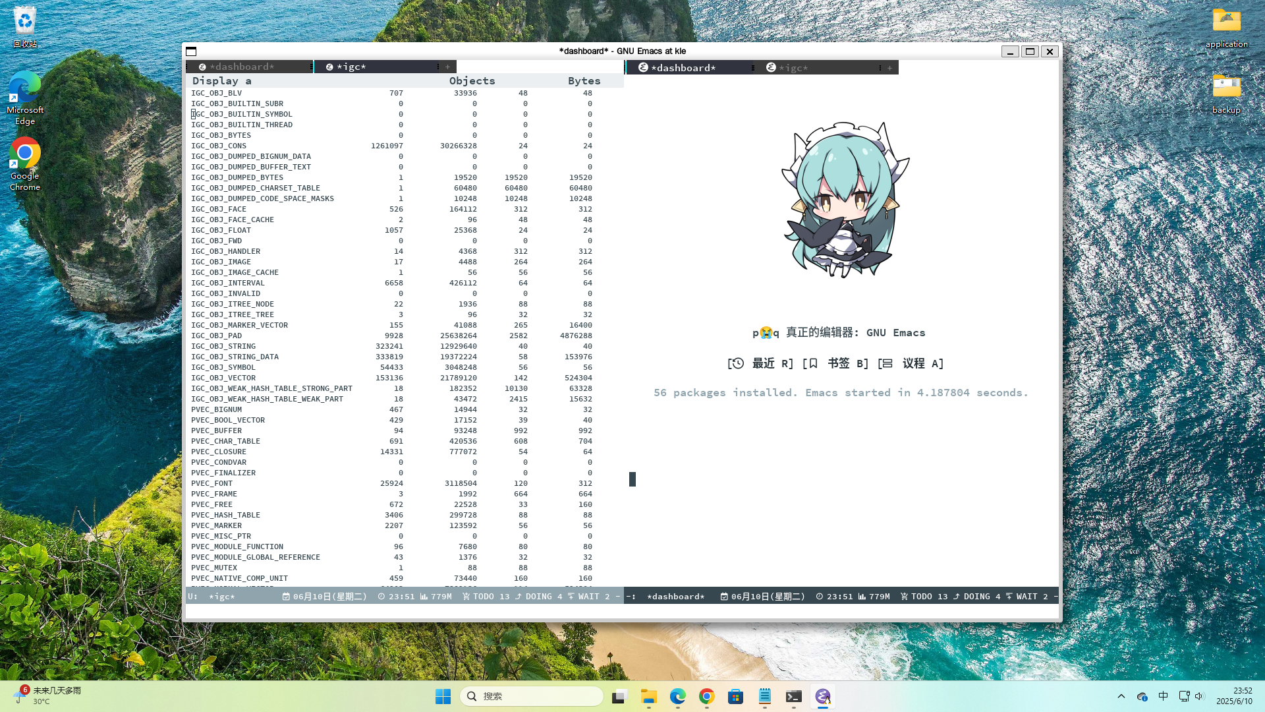Viewport: 1265px width, 712px height.
Task: Click the 'Display a' column header
Action: pyautogui.click(x=221, y=80)
